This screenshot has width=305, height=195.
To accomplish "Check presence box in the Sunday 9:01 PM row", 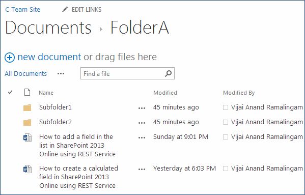I will click(x=226, y=137).
